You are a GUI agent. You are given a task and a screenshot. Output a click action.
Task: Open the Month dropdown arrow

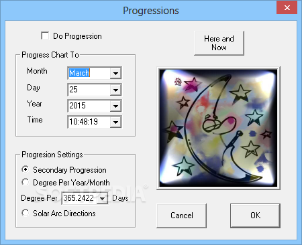115,73
